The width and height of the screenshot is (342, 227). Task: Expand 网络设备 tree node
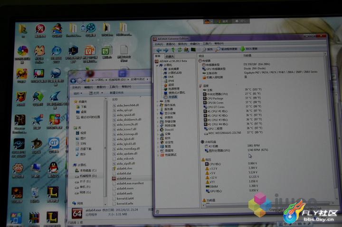point(158,126)
